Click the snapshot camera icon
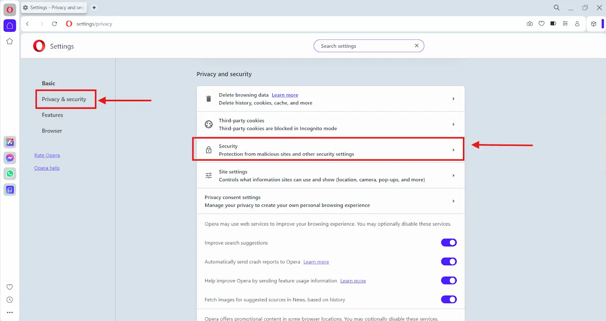This screenshot has width=606, height=321. pyautogui.click(x=529, y=24)
